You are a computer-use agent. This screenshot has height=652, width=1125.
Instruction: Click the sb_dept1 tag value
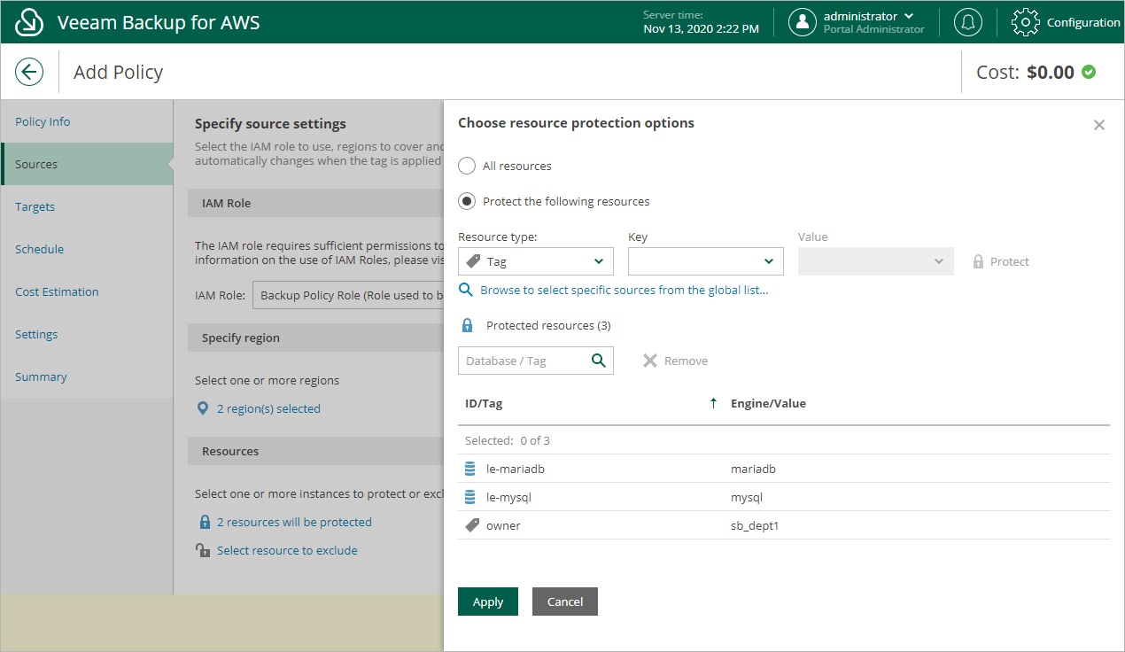click(x=755, y=525)
